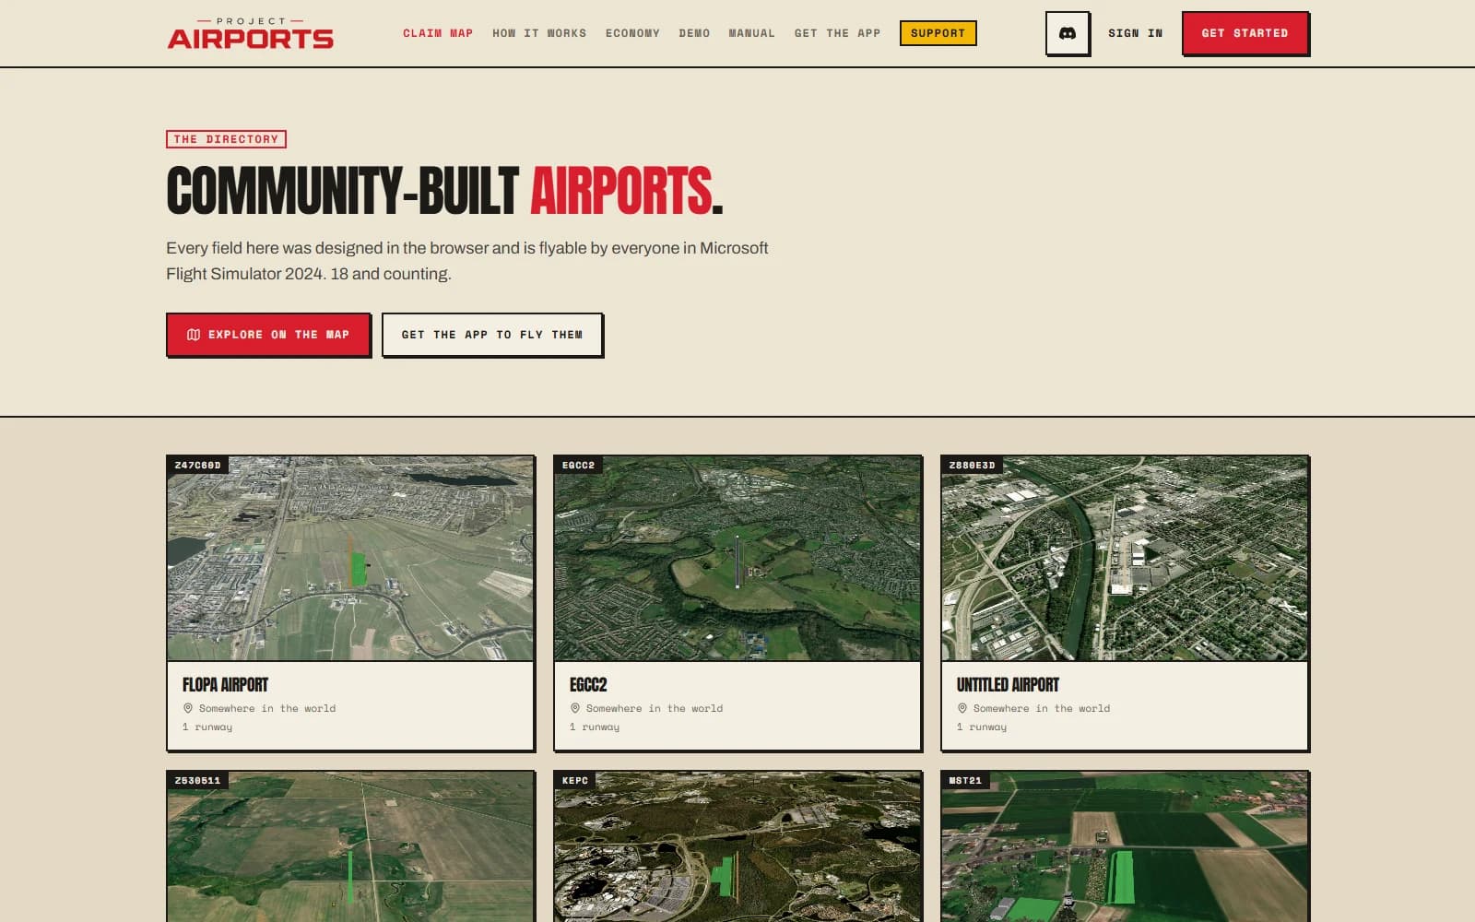Click The Directory label tag

pos(226,139)
